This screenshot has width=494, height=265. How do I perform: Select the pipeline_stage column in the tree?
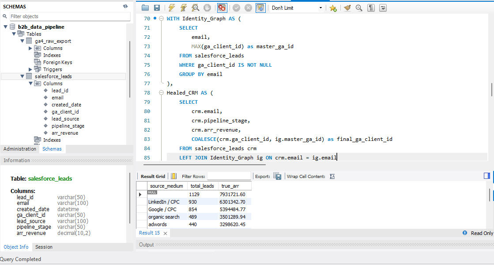tap(68, 126)
